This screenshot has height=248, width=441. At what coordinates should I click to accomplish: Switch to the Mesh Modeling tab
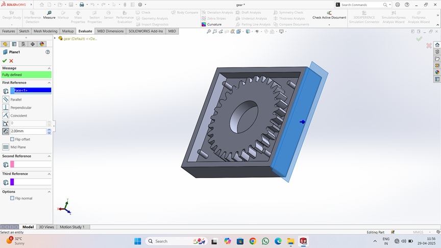point(45,31)
